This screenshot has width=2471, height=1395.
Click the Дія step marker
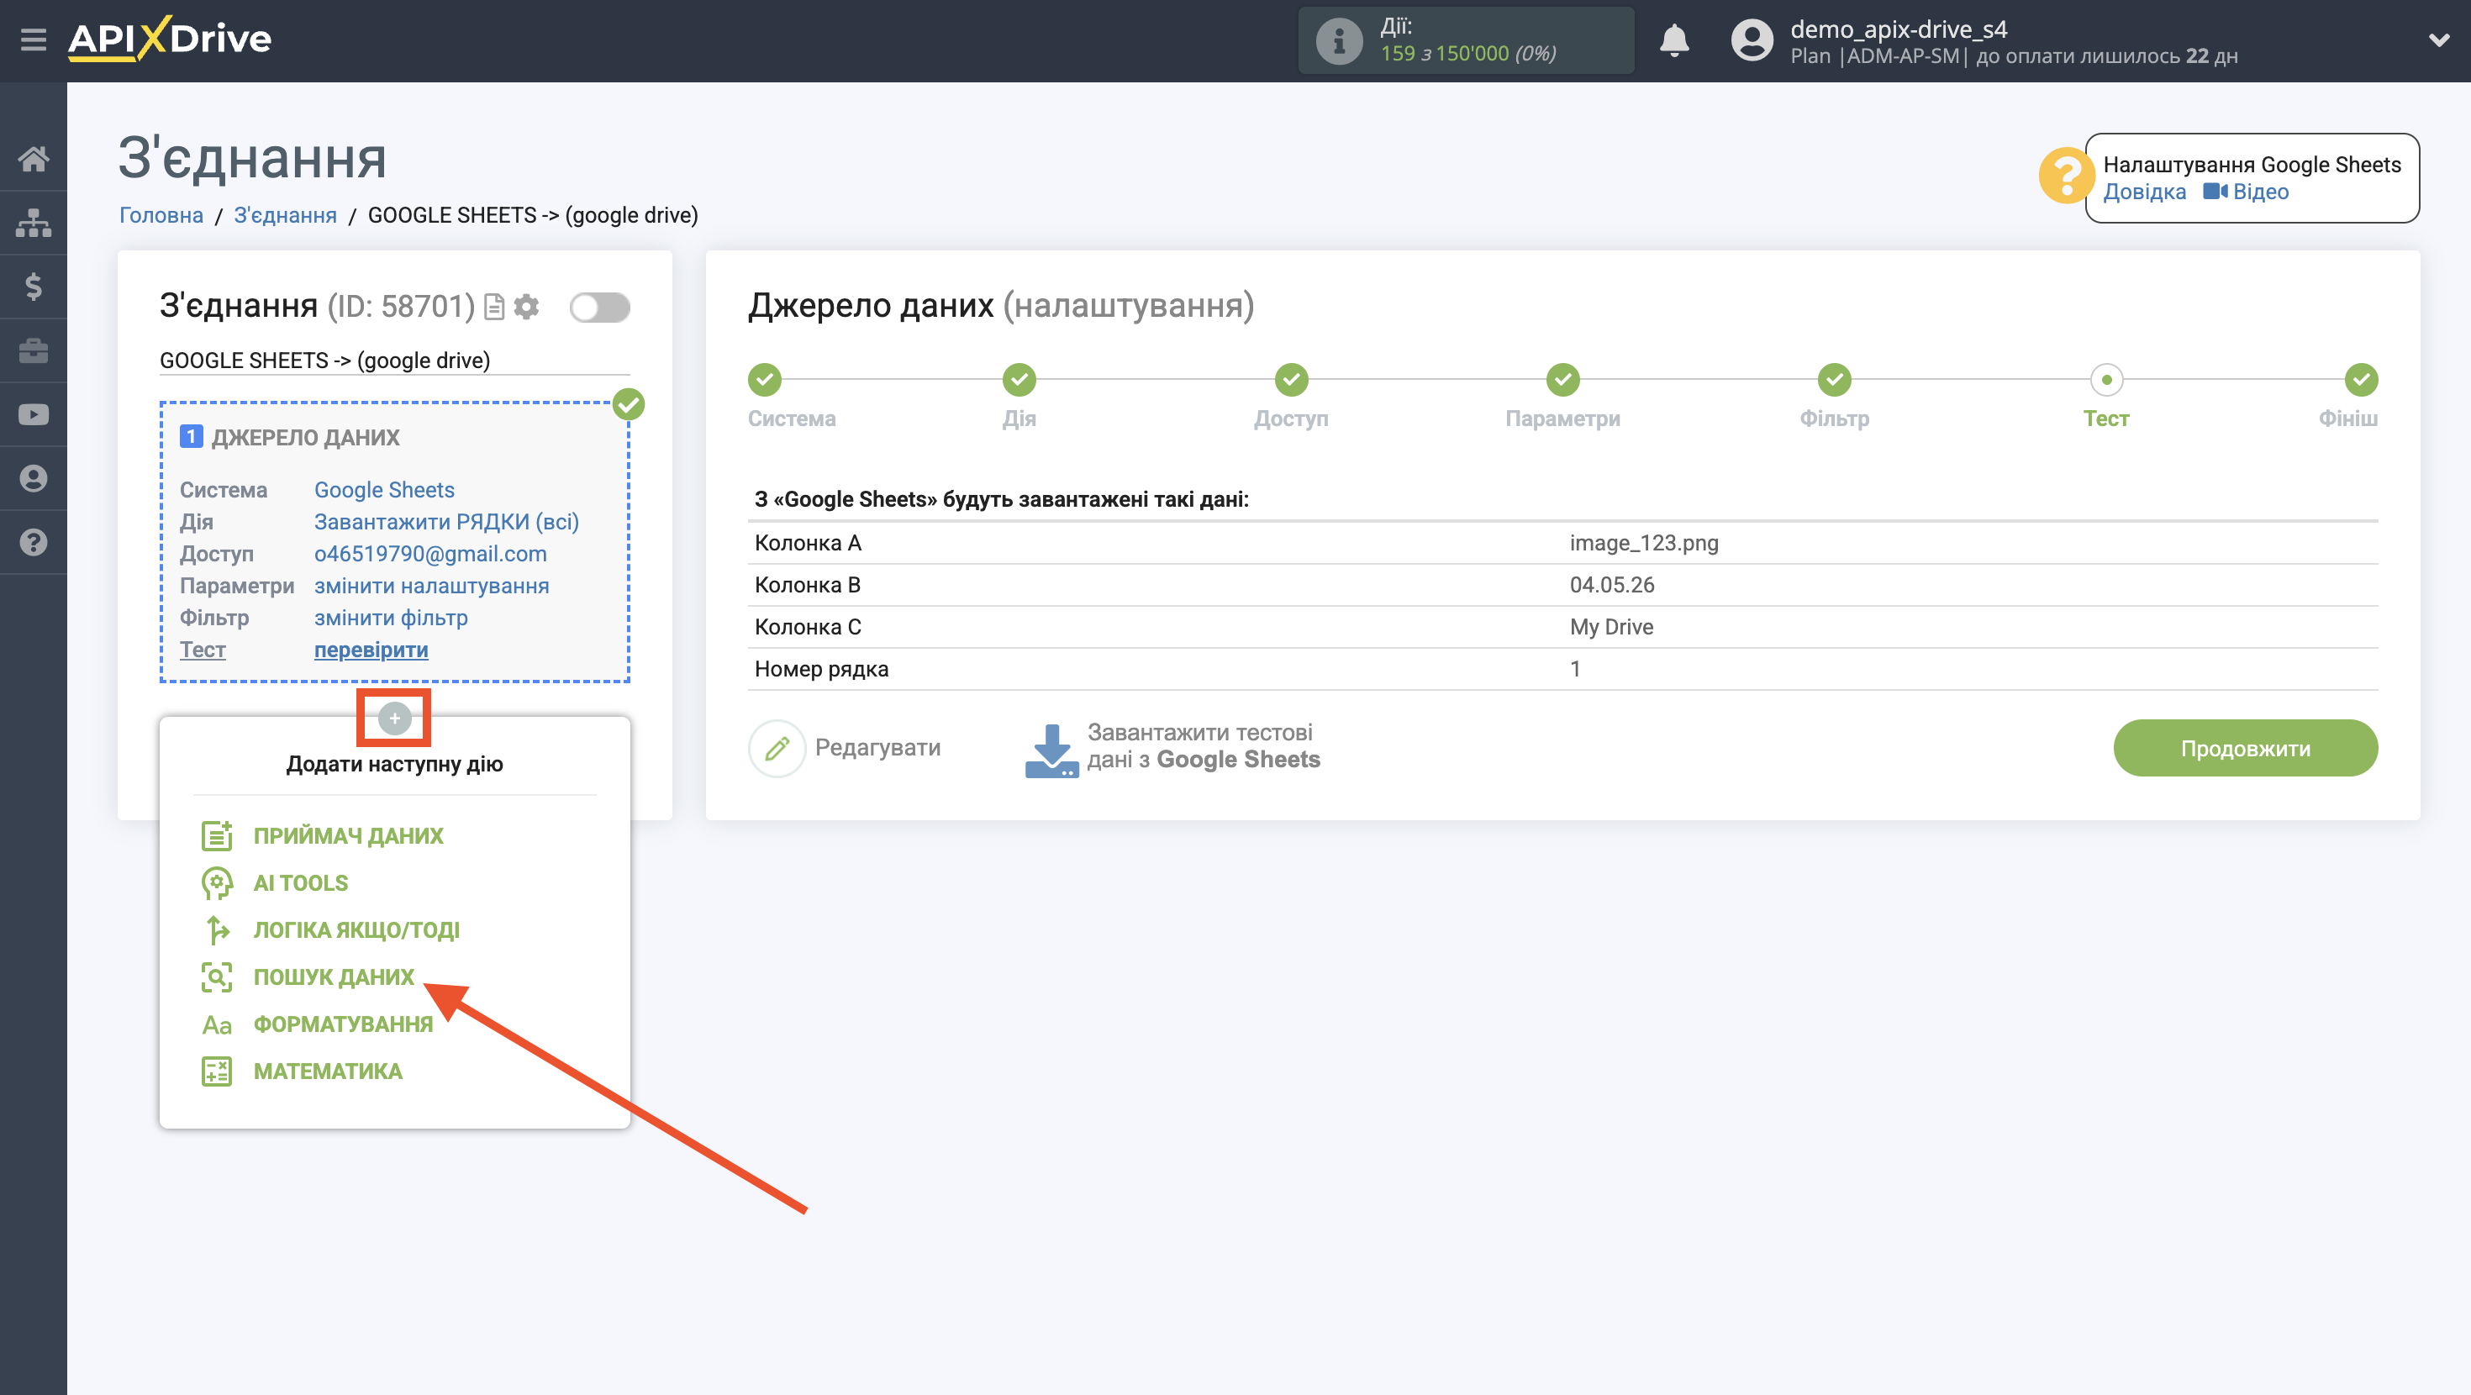click(1019, 380)
